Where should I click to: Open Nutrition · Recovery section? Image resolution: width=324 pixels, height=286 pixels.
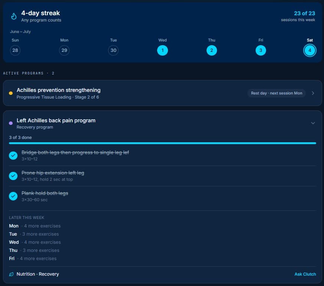point(38,274)
